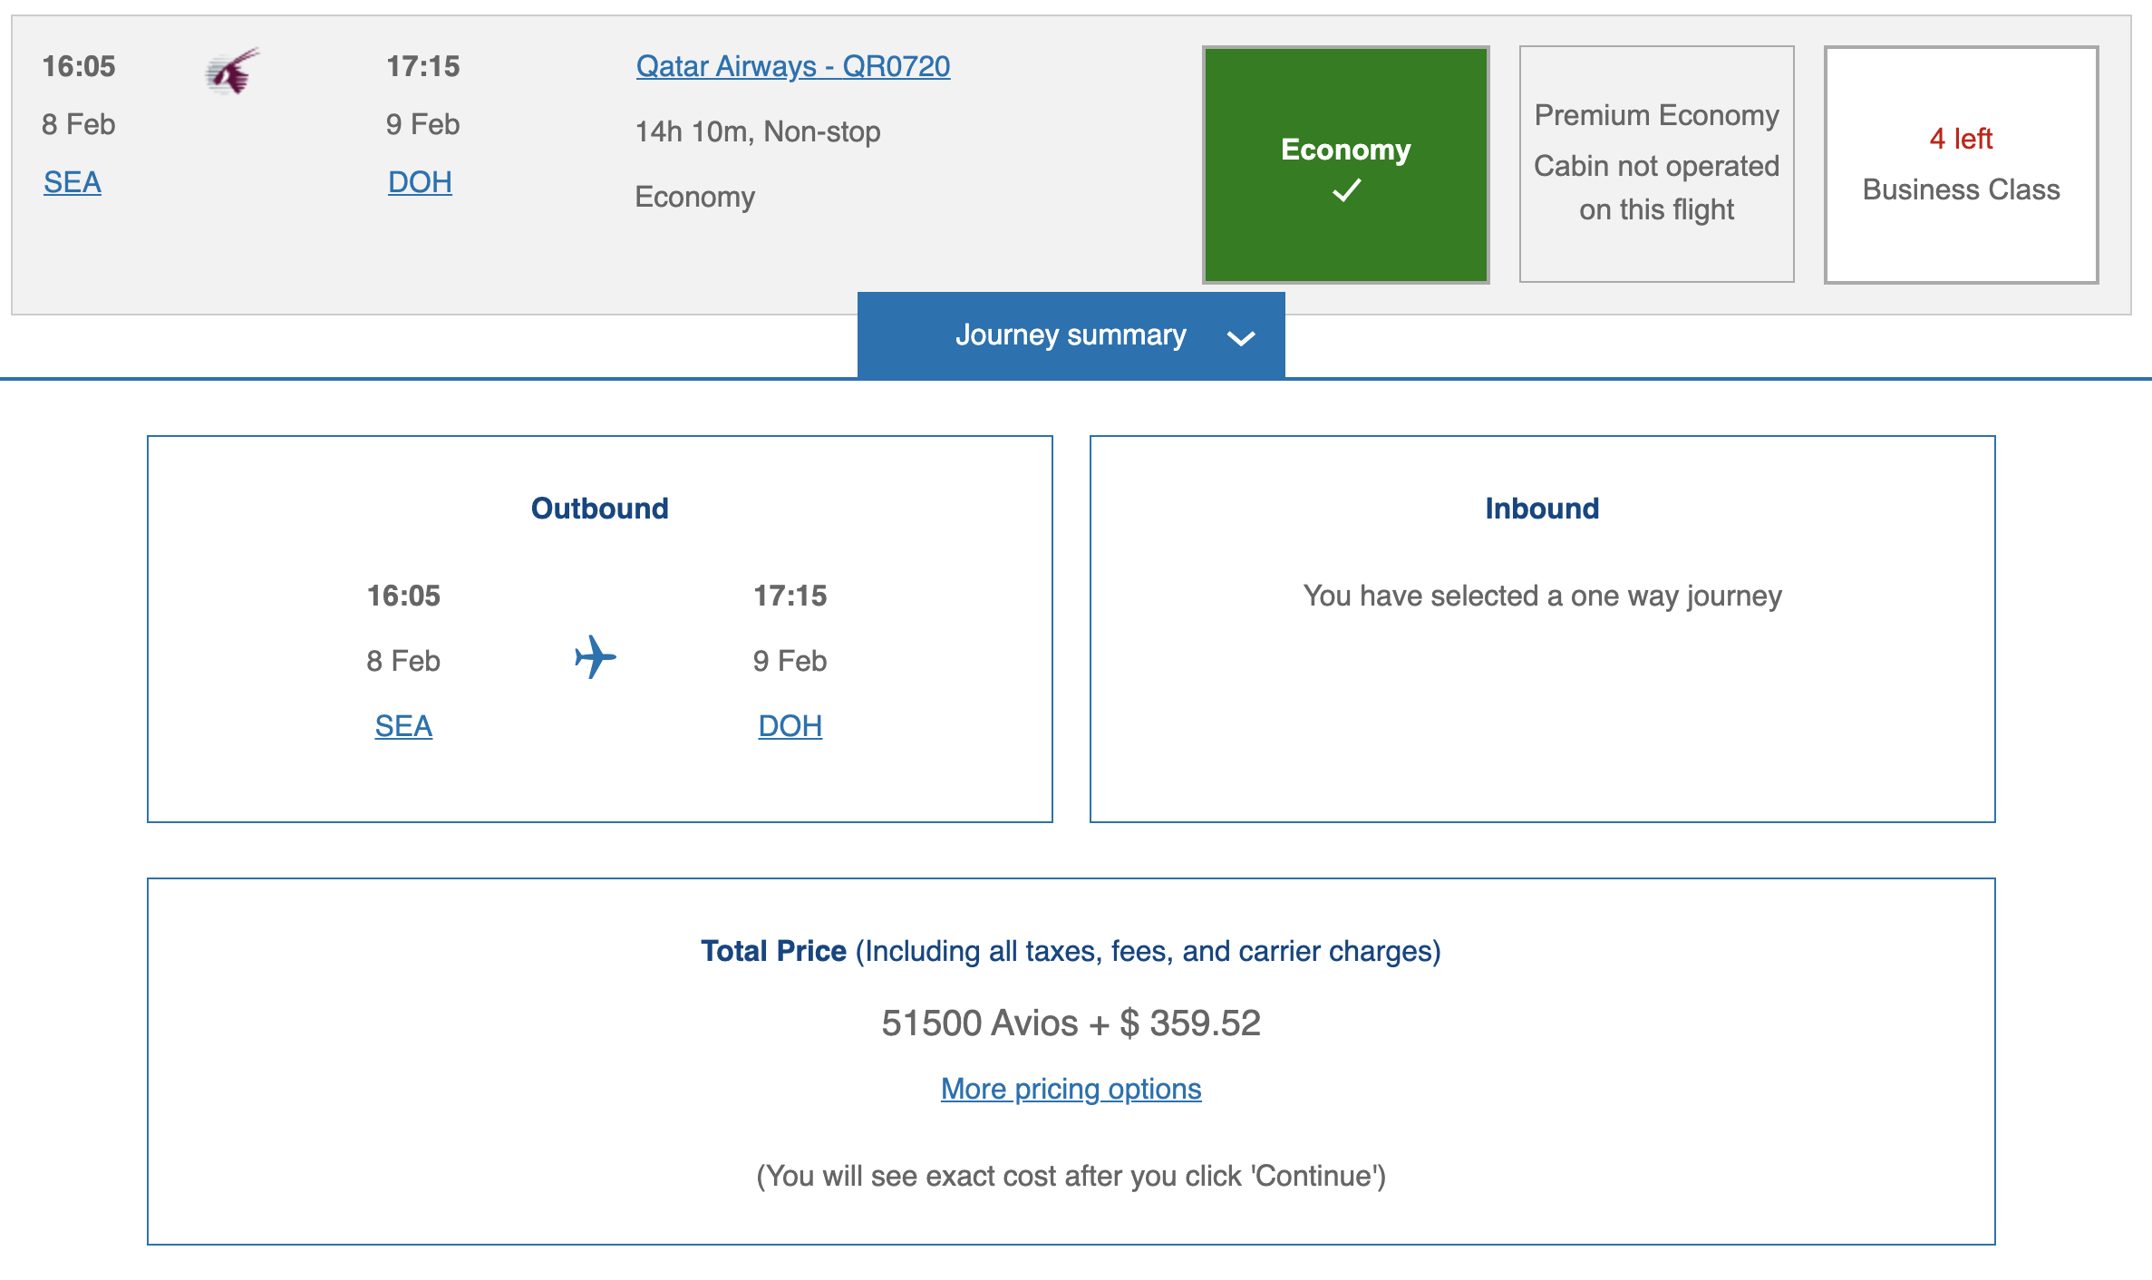The height and width of the screenshot is (1280, 2152).
Task: Click the one way journey message
Action: click(x=1542, y=596)
